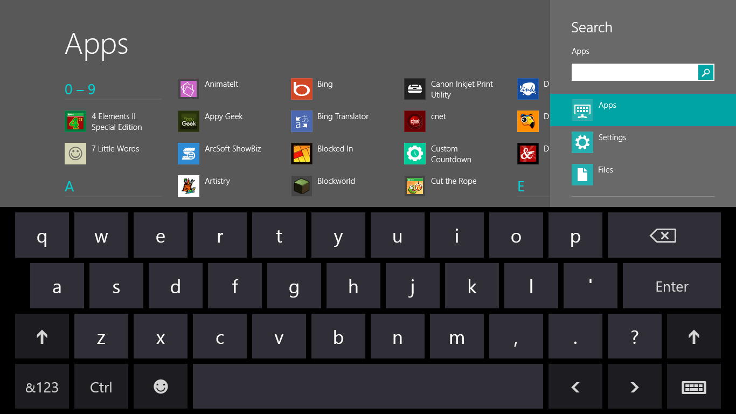Click the E group header
This screenshot has height=414, width=736.
coord(521,187)
